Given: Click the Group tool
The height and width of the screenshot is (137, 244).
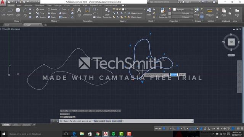Looking at the screenshot, I should click(x=197, y=12).
